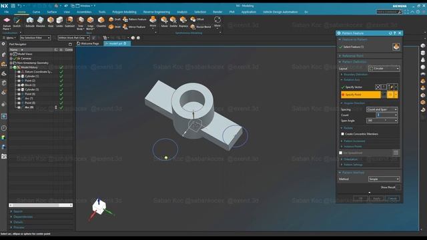Image resolution: width=427 pixels, height=240 pixels.
Task: Apply the Chamfer tool
Action: pyautogui.click(x=101, y=22)
